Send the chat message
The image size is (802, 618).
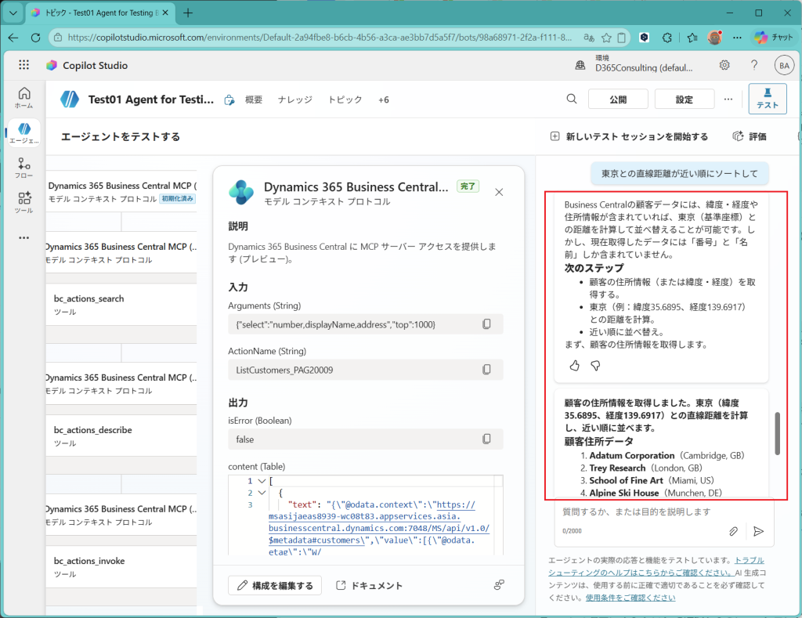coord(758,531)
